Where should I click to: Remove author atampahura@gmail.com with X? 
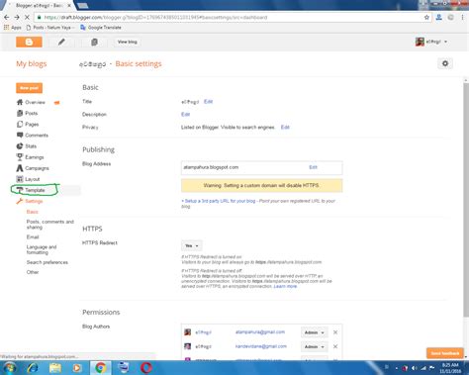(x=335, y=332)
